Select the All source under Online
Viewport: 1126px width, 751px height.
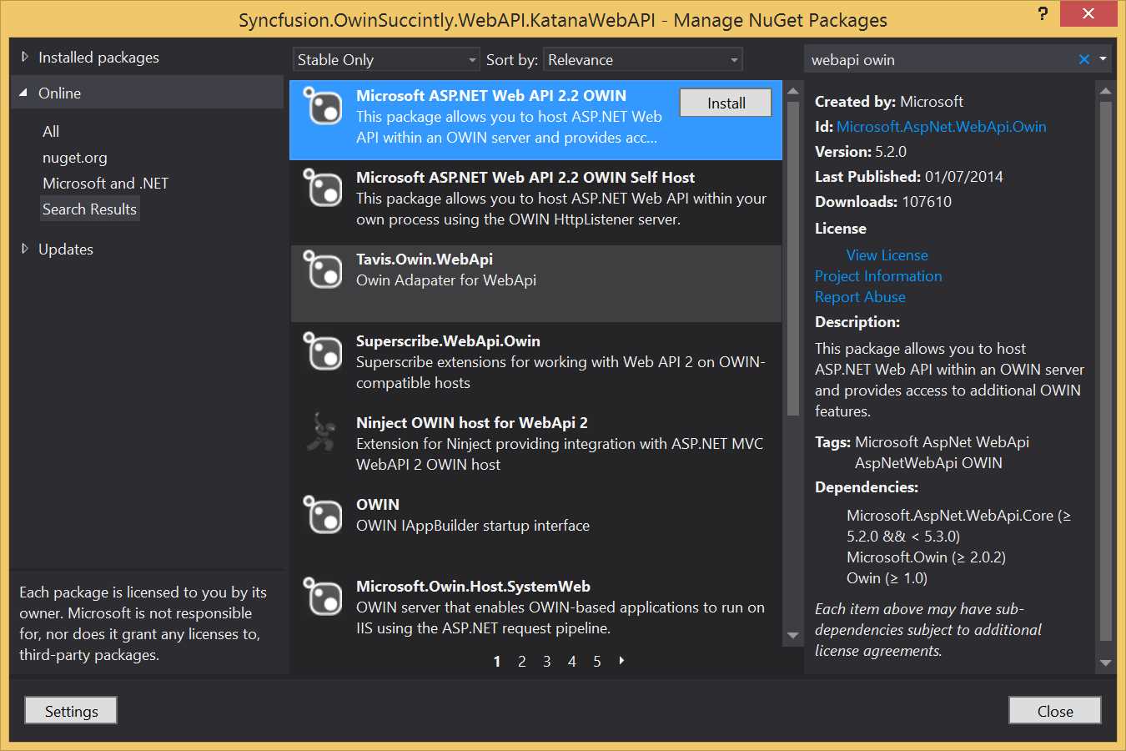click(x=51, y=131)
